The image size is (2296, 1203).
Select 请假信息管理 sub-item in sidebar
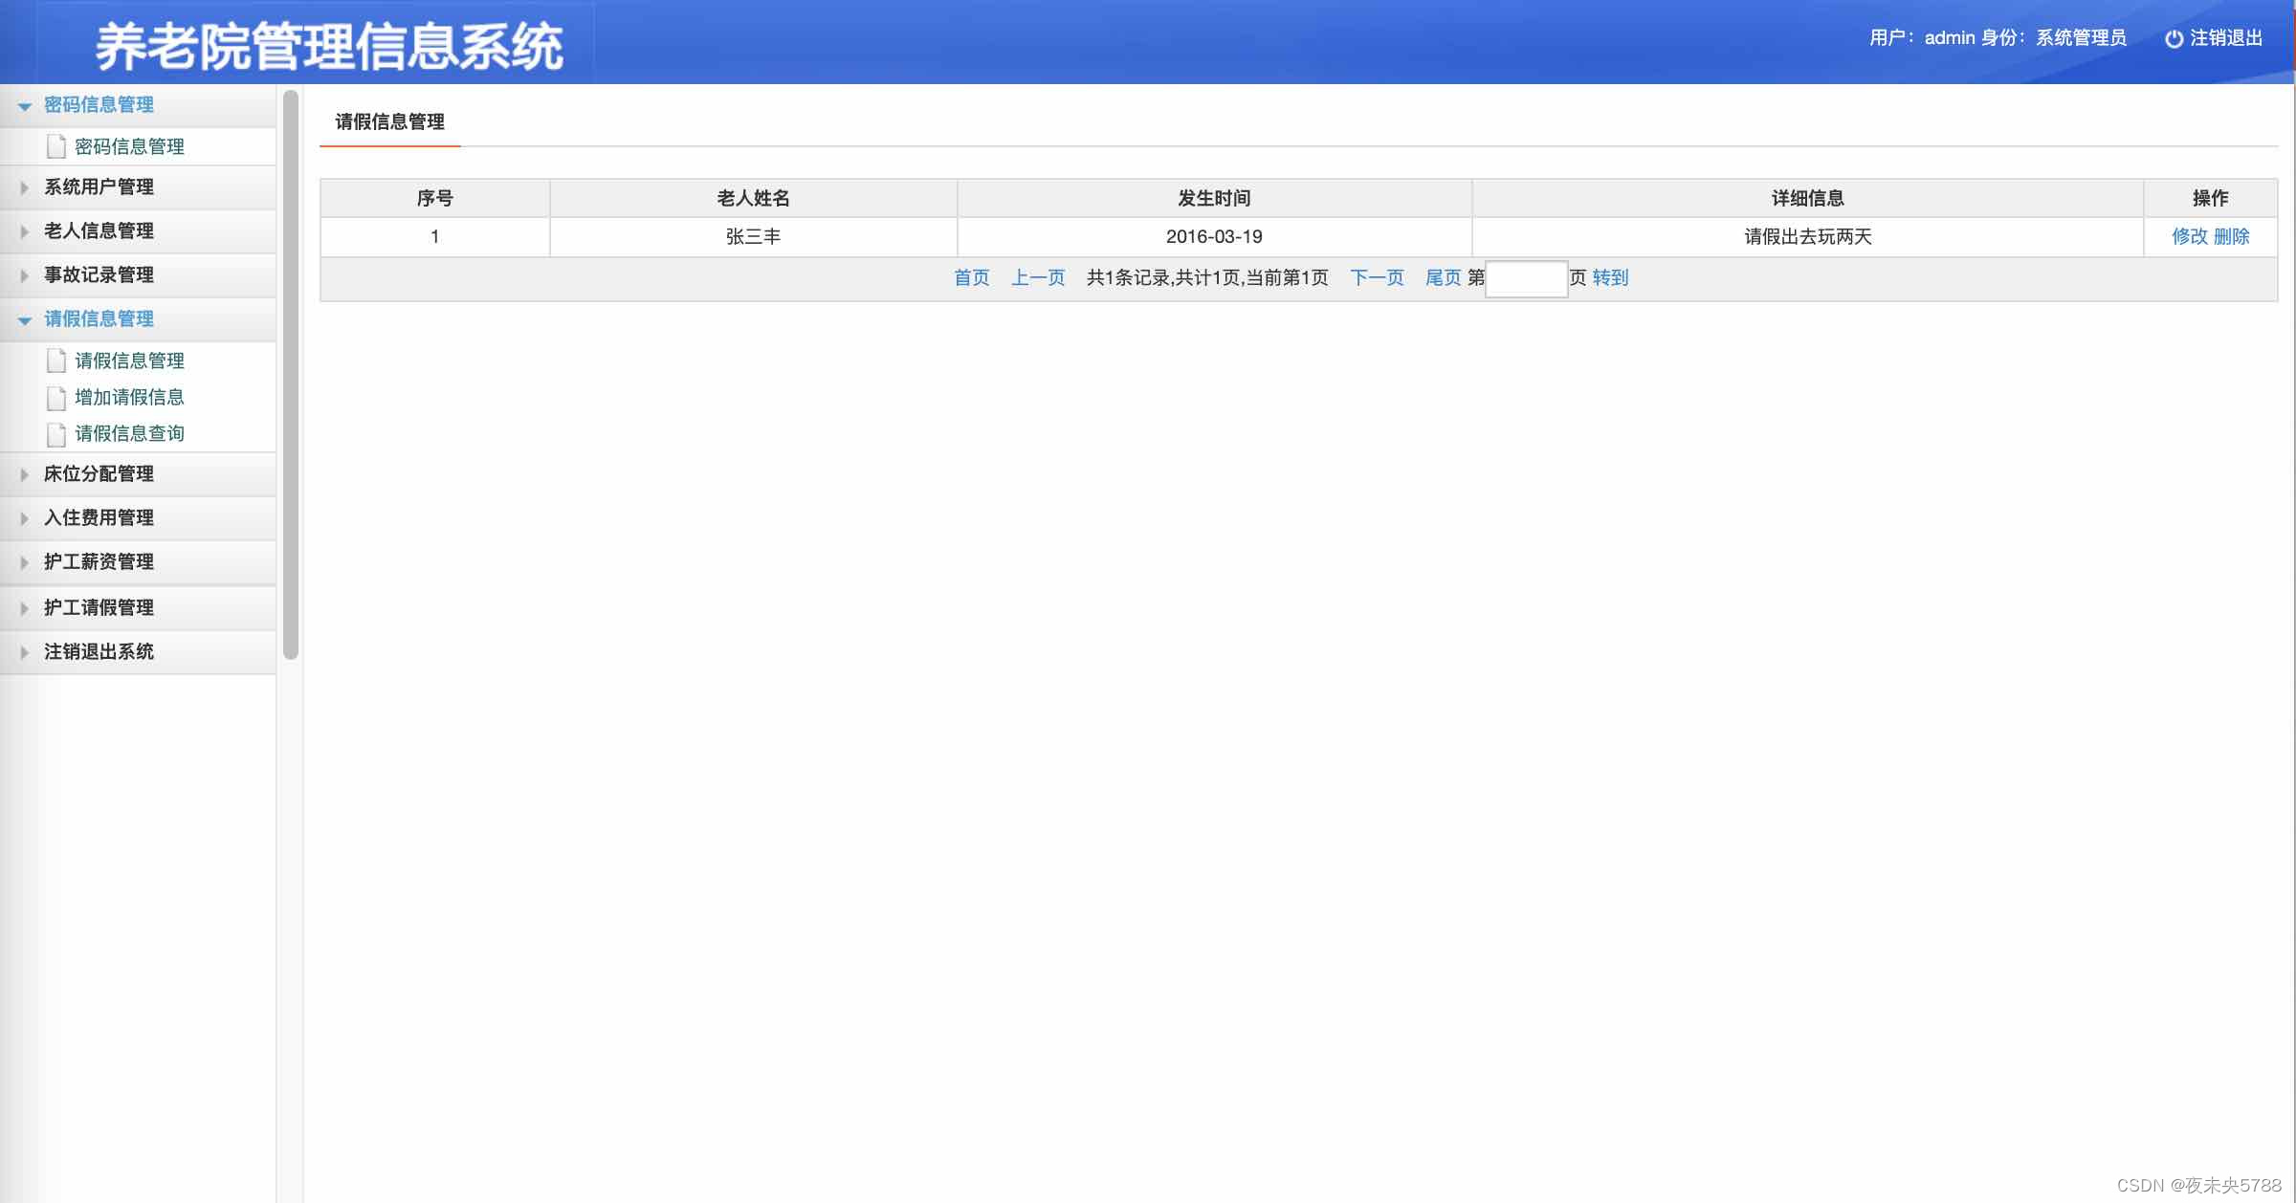pos(129,361)
